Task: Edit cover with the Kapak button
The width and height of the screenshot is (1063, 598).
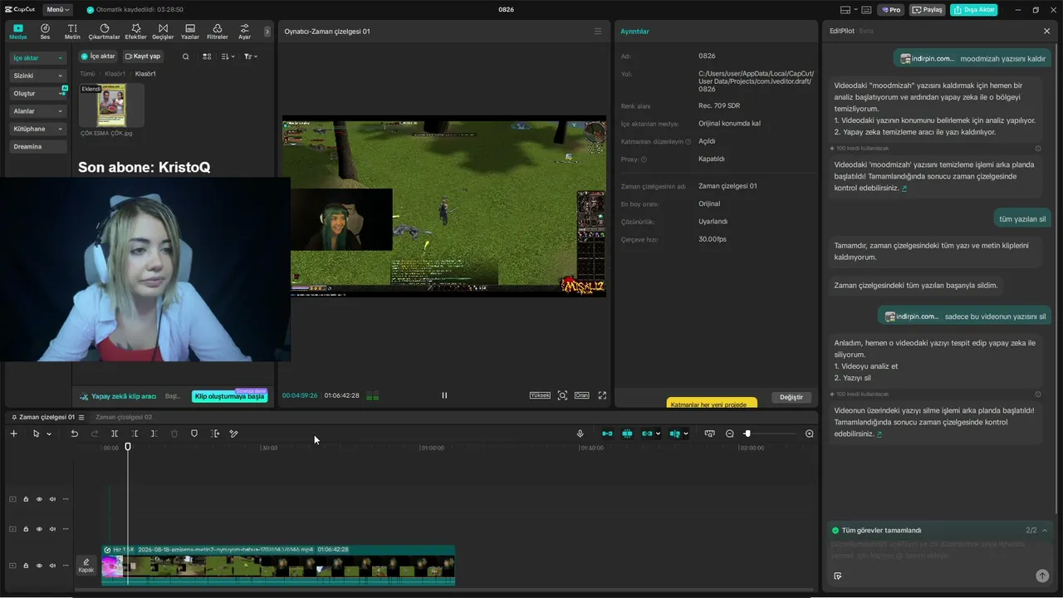Action: (x=86, y=566)
